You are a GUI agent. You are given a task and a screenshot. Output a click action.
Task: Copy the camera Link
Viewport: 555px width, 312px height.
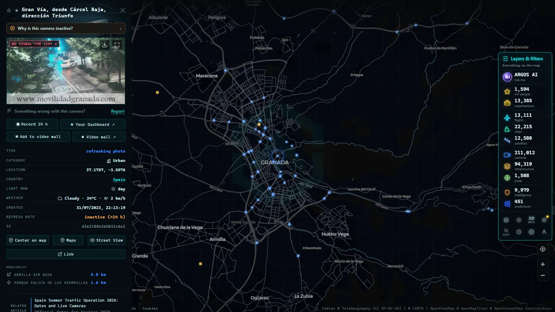tap(66, 254)
